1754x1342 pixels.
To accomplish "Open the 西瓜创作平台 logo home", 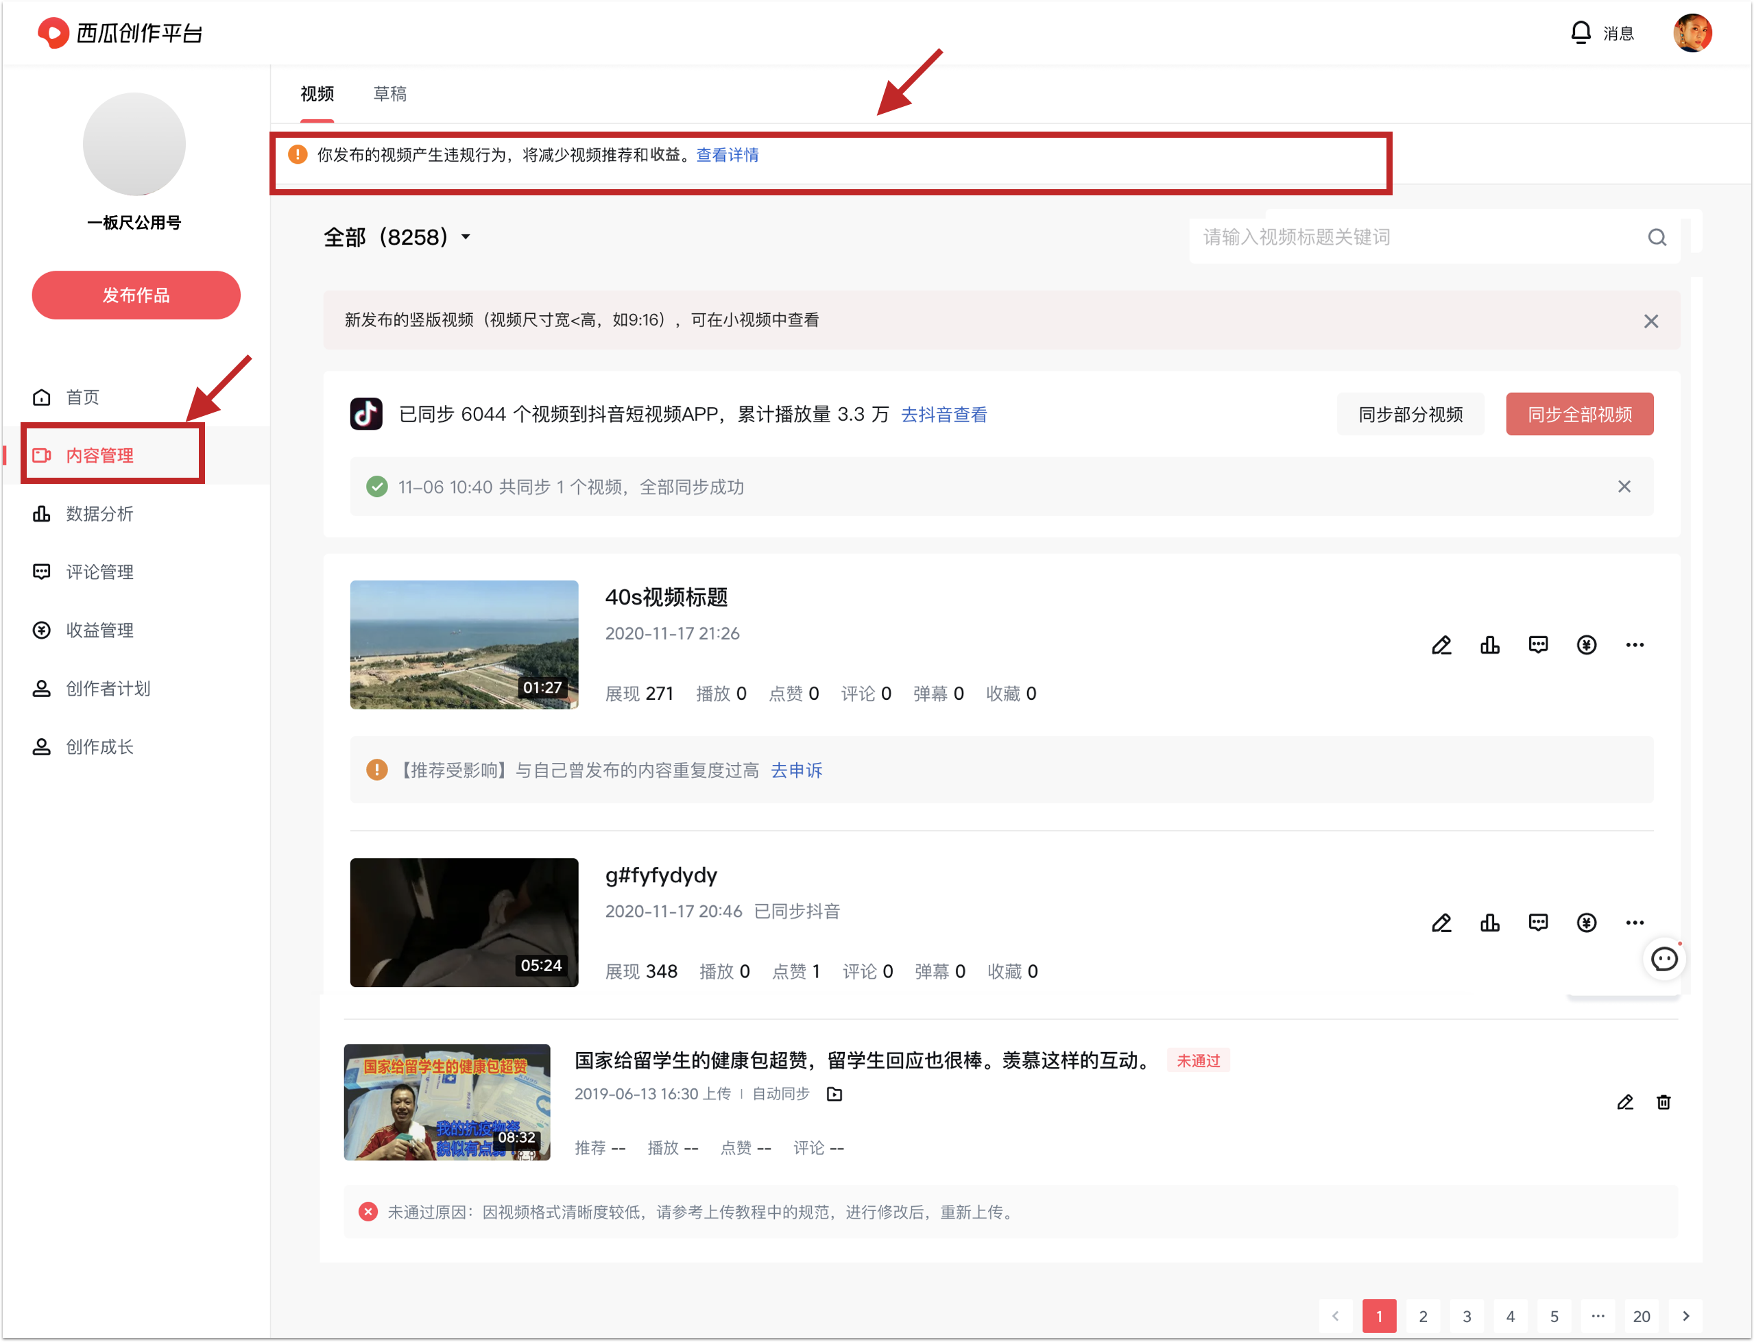I will coord(120,33).
